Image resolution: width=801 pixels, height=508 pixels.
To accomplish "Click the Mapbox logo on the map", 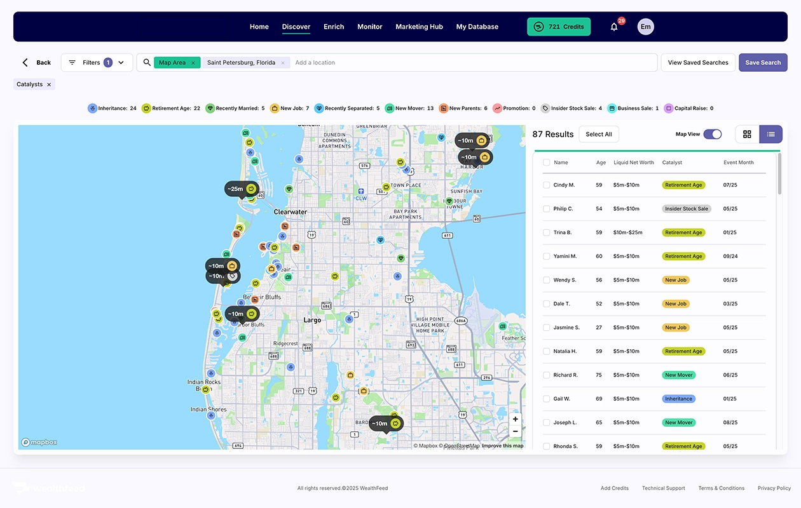I will [39, 442].
